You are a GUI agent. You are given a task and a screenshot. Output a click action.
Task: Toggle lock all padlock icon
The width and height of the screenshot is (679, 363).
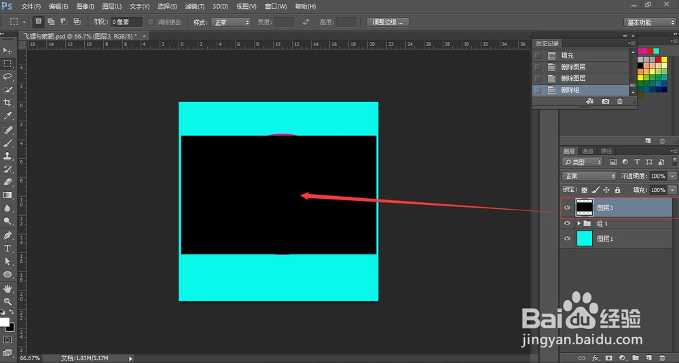(617, 190)
